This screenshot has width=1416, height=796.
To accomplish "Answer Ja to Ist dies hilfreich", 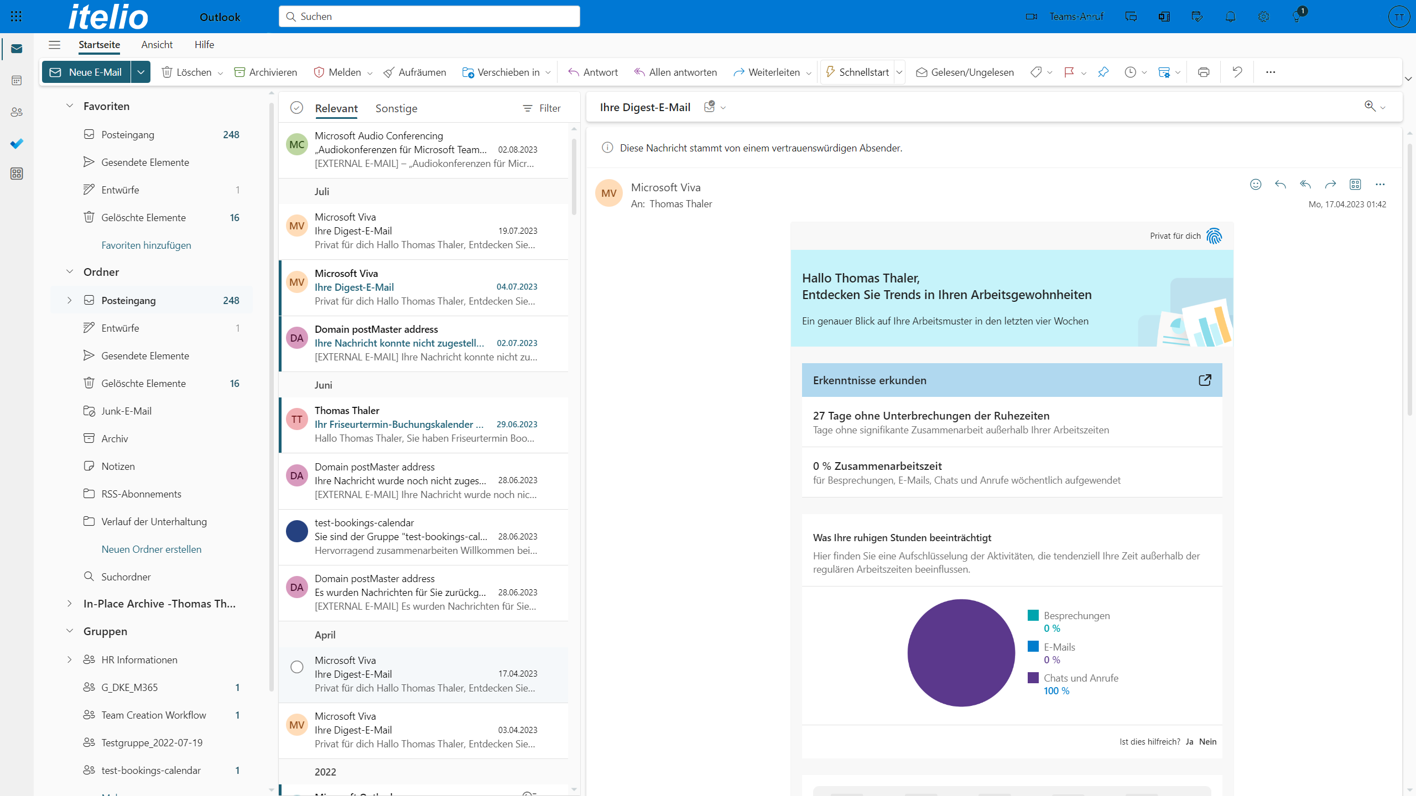I will point(1189,742).
